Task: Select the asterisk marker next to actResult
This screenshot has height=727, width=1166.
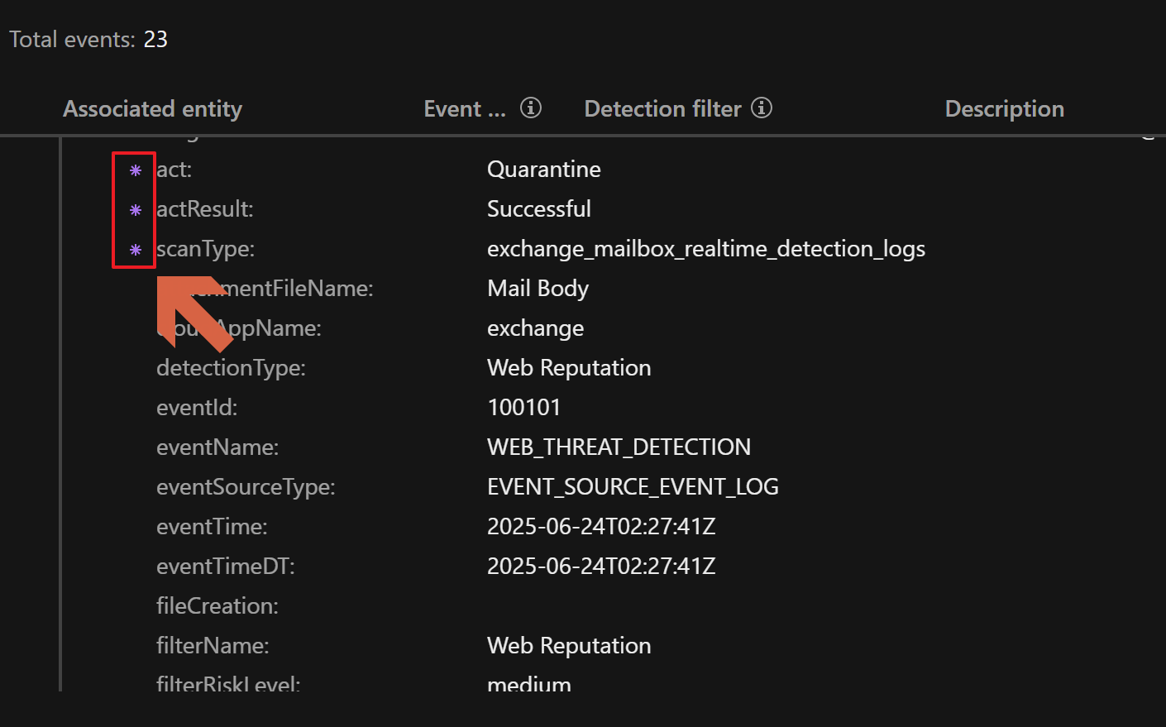Action: point(136,210)
